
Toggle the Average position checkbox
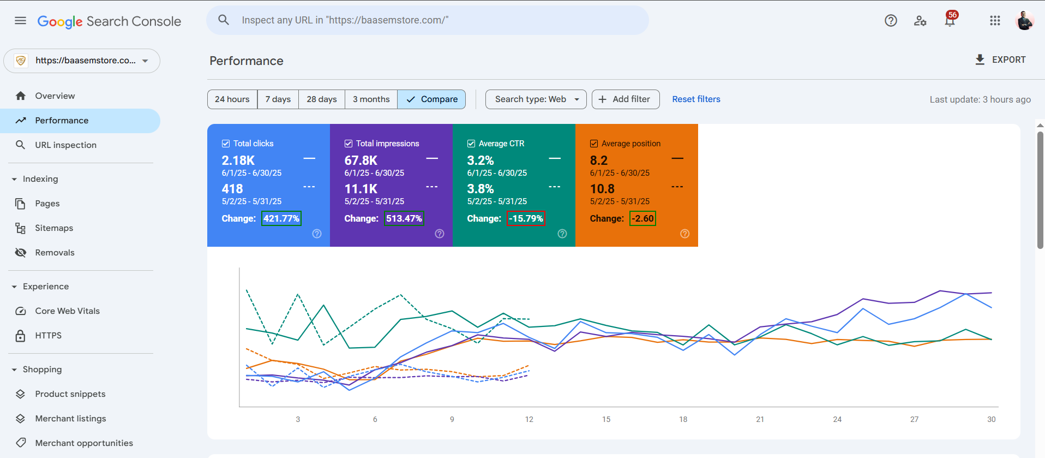pyautogui.click(x=594, y=144)
